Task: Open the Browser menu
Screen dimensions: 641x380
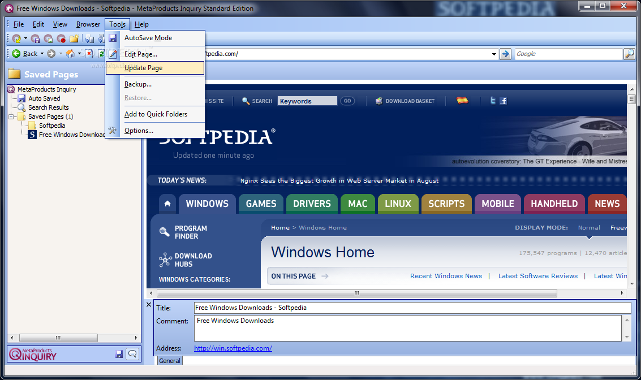Action: click(x=88, y=24)
